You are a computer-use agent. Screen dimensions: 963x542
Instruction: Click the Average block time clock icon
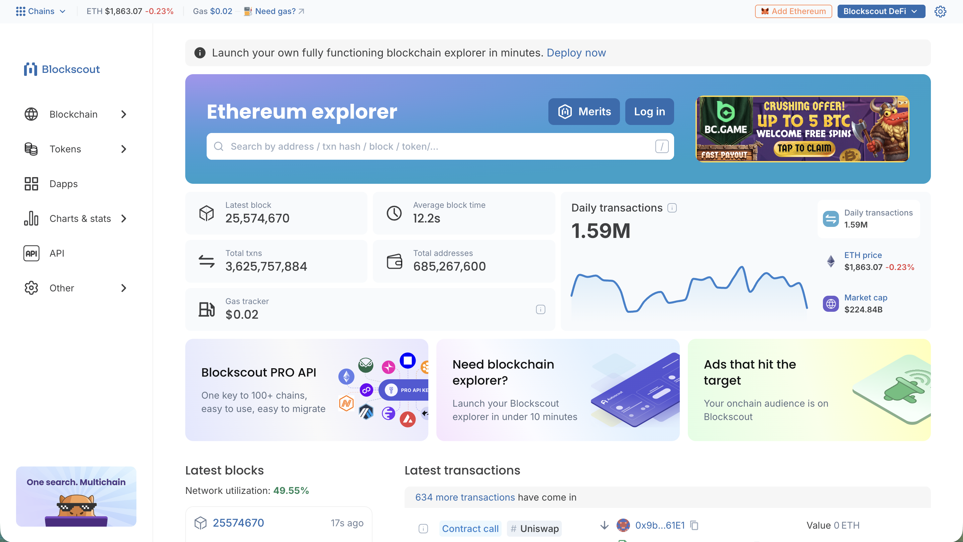[394, 213]
